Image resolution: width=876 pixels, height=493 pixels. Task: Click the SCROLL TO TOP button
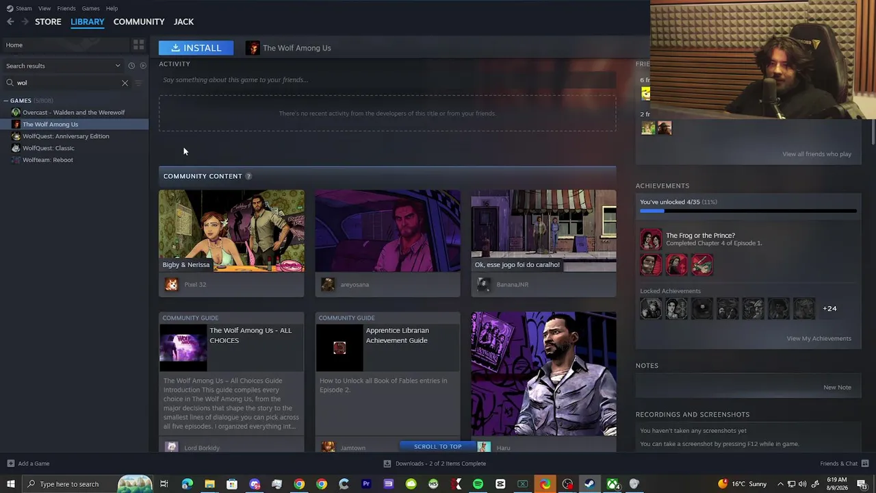point(438,446)
